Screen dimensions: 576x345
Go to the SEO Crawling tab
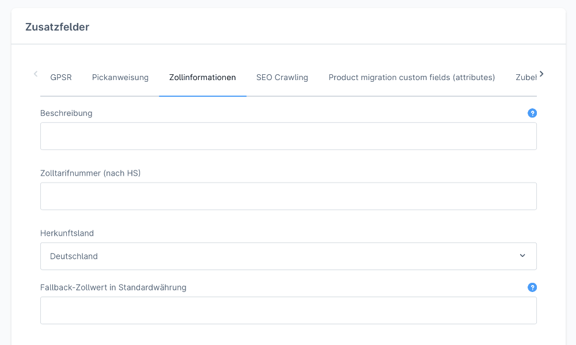[282, 77]
